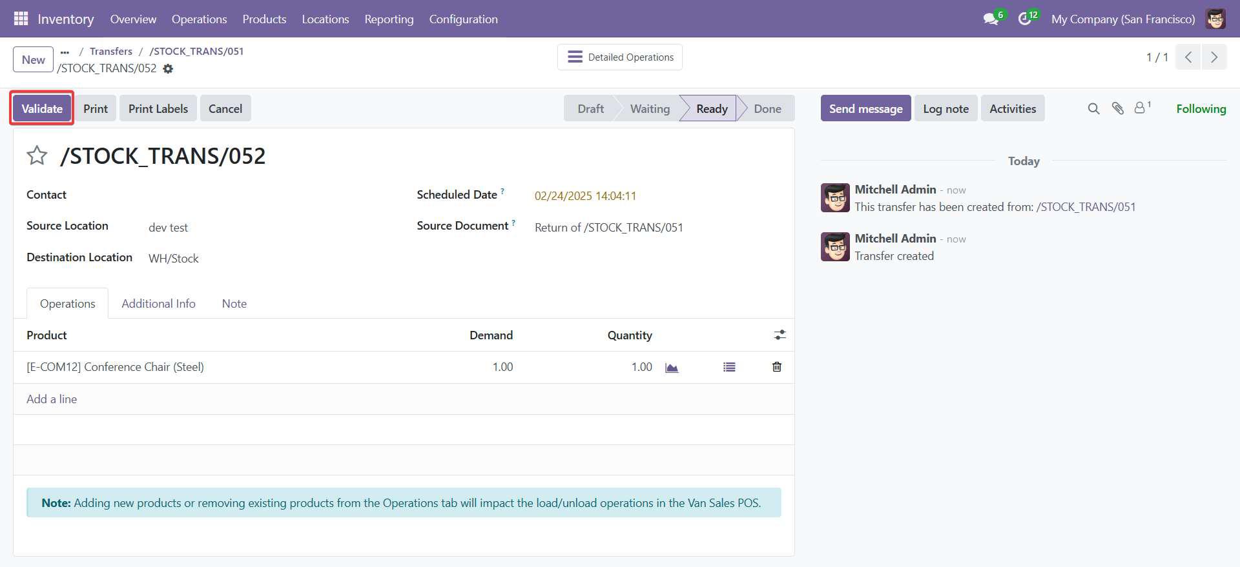Expand the breadcrumb ellipsis menu

tap(65, 52)
